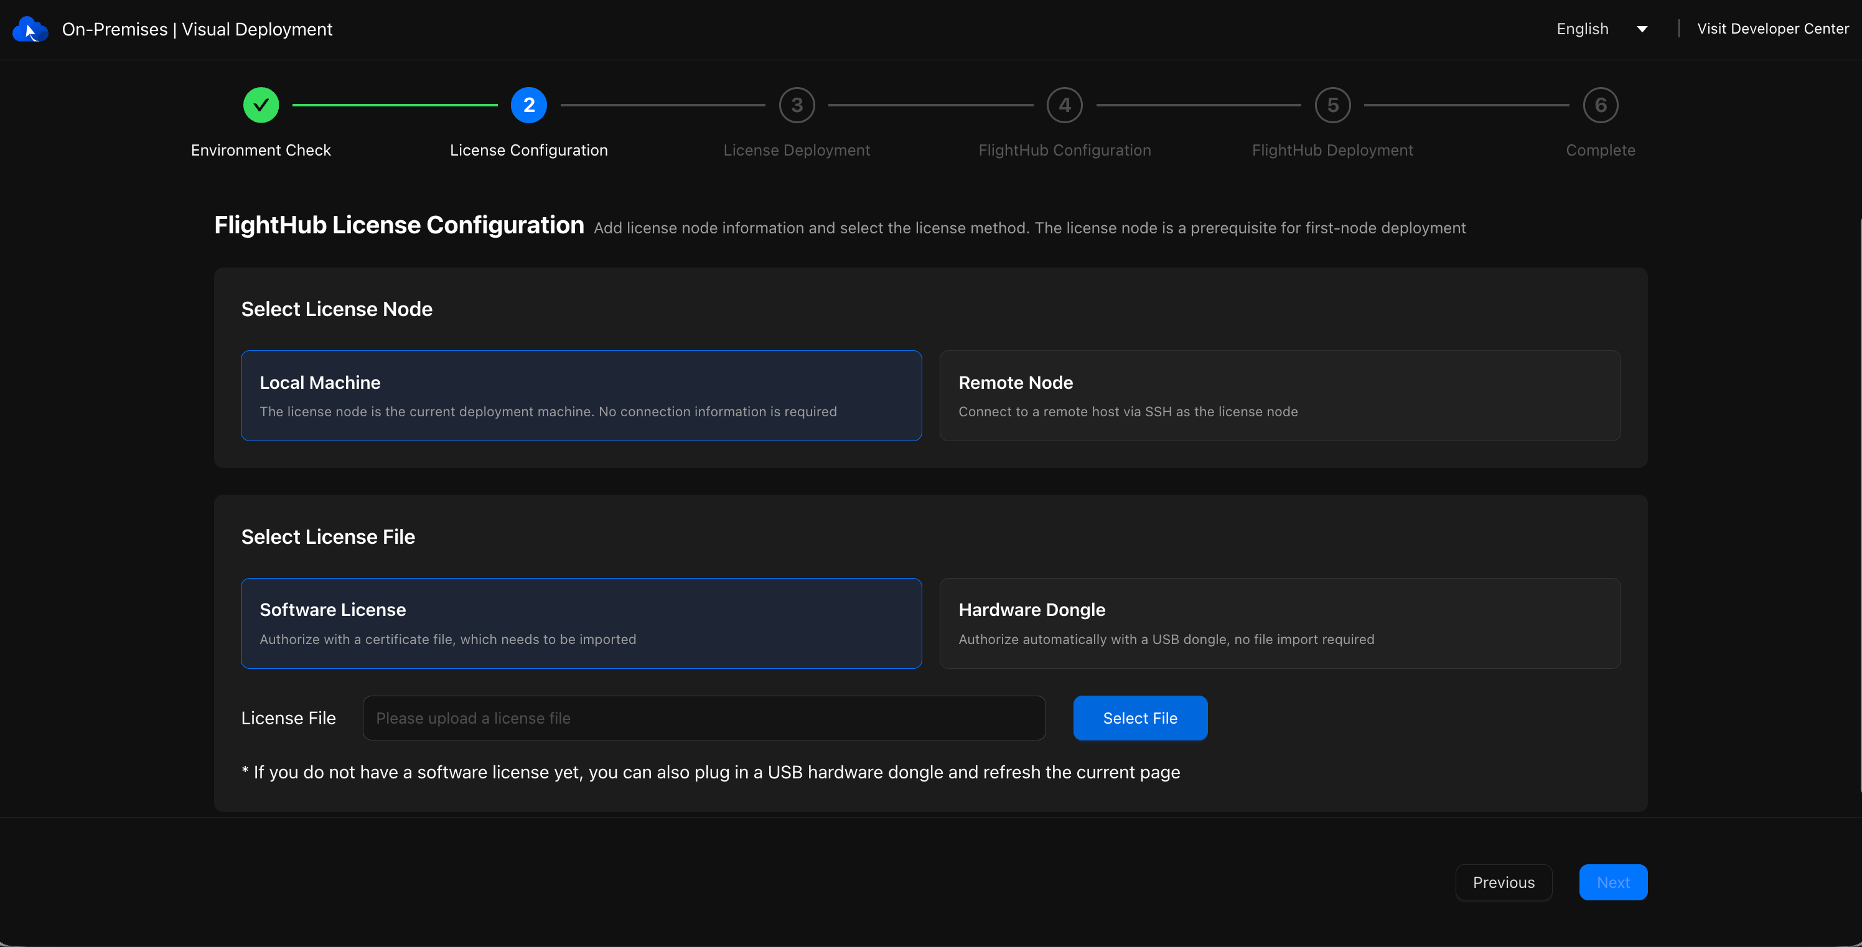Click the 'FlightHub License Configuration' heading
The height and width of the screenshot is (947, 1862).
pyautogui.click(x=399, y=225)
